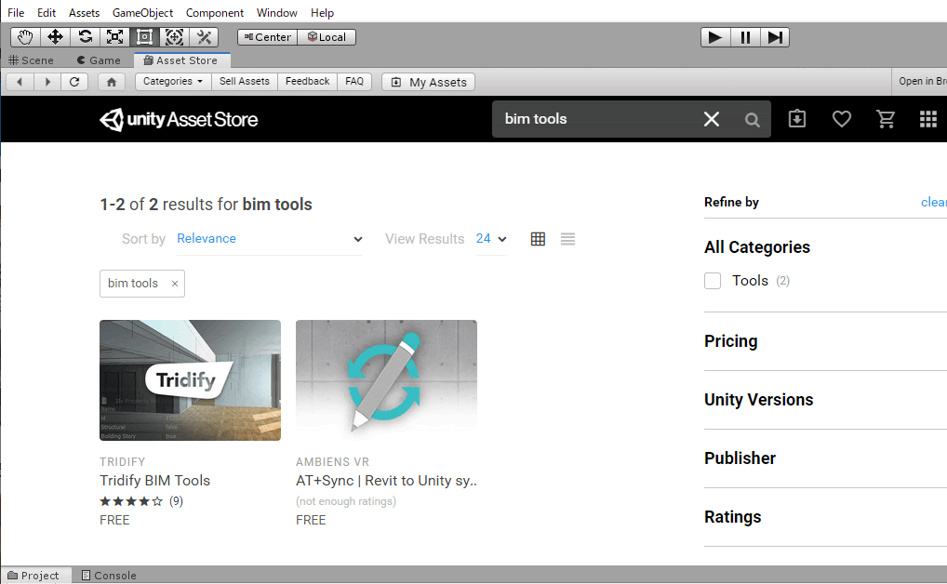Toggle handle rotation Local button
Screen dimensions: 947x584
point(327,37)
